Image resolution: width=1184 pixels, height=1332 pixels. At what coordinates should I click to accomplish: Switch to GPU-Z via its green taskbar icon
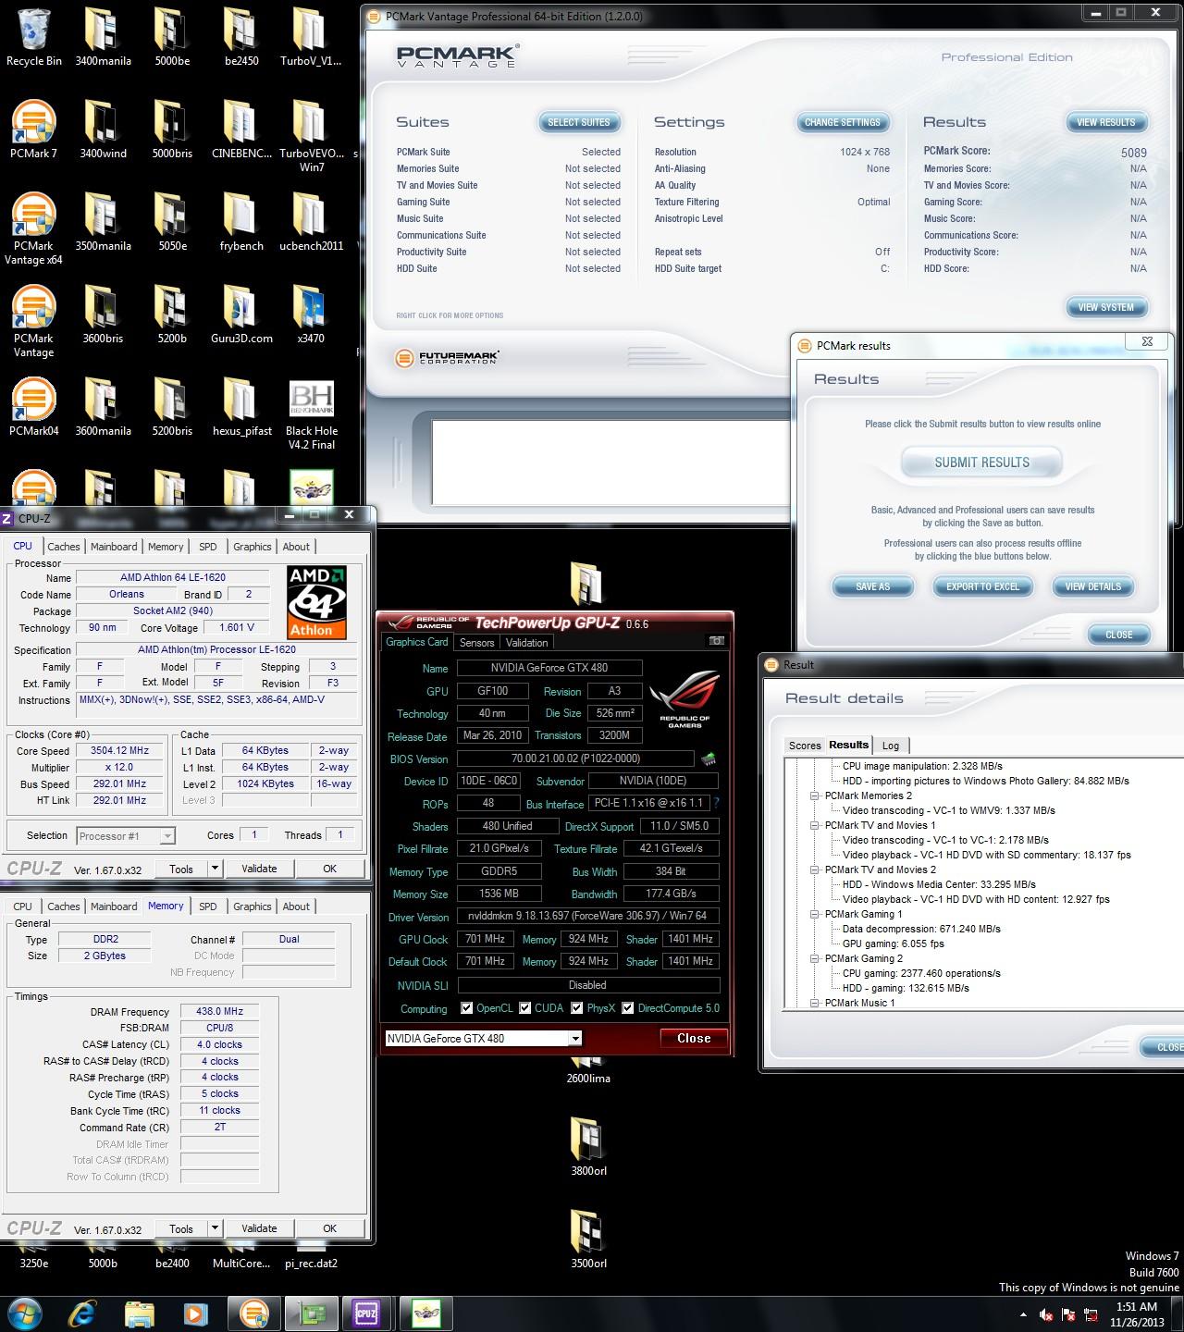(310, 1313)
